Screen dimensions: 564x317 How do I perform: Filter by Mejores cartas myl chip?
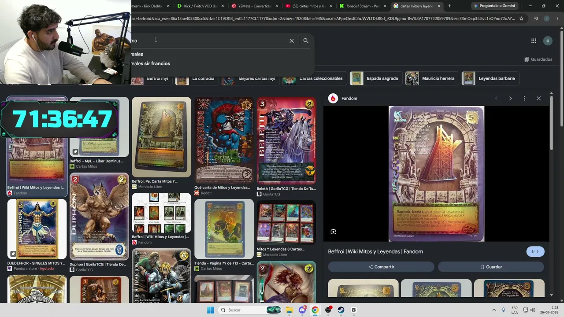(x=250, y=79)
